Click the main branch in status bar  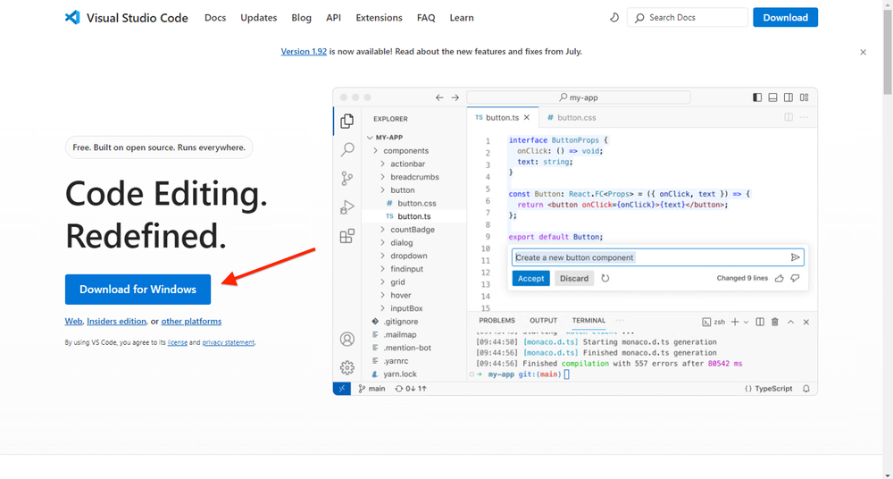click(371, 389)
